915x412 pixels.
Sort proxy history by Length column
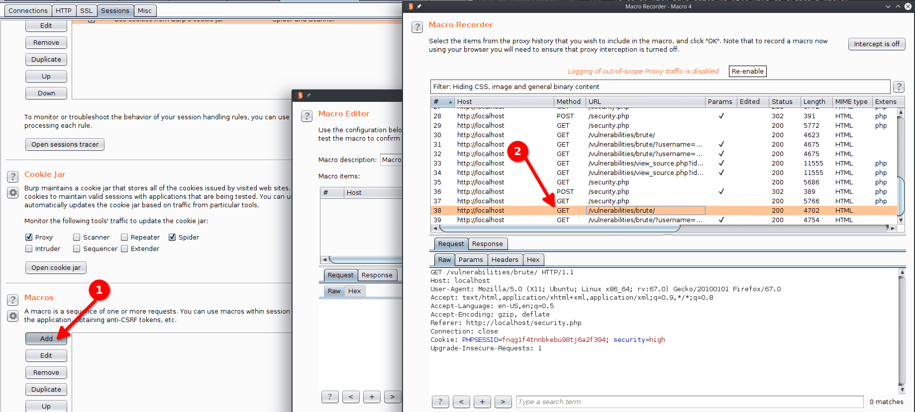point(816,101)
